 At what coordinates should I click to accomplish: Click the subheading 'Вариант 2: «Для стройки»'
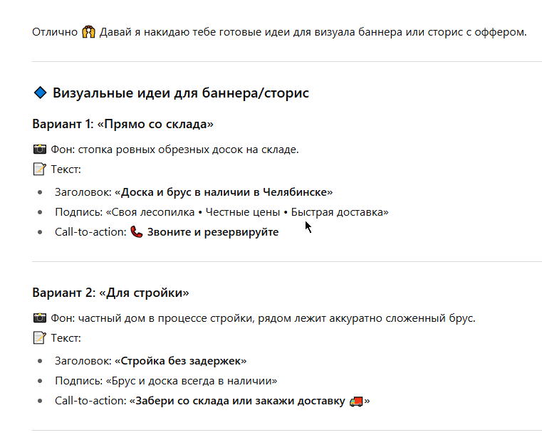(110, 293)
